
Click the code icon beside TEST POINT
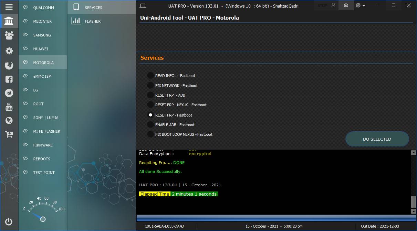tap(25, 172)
